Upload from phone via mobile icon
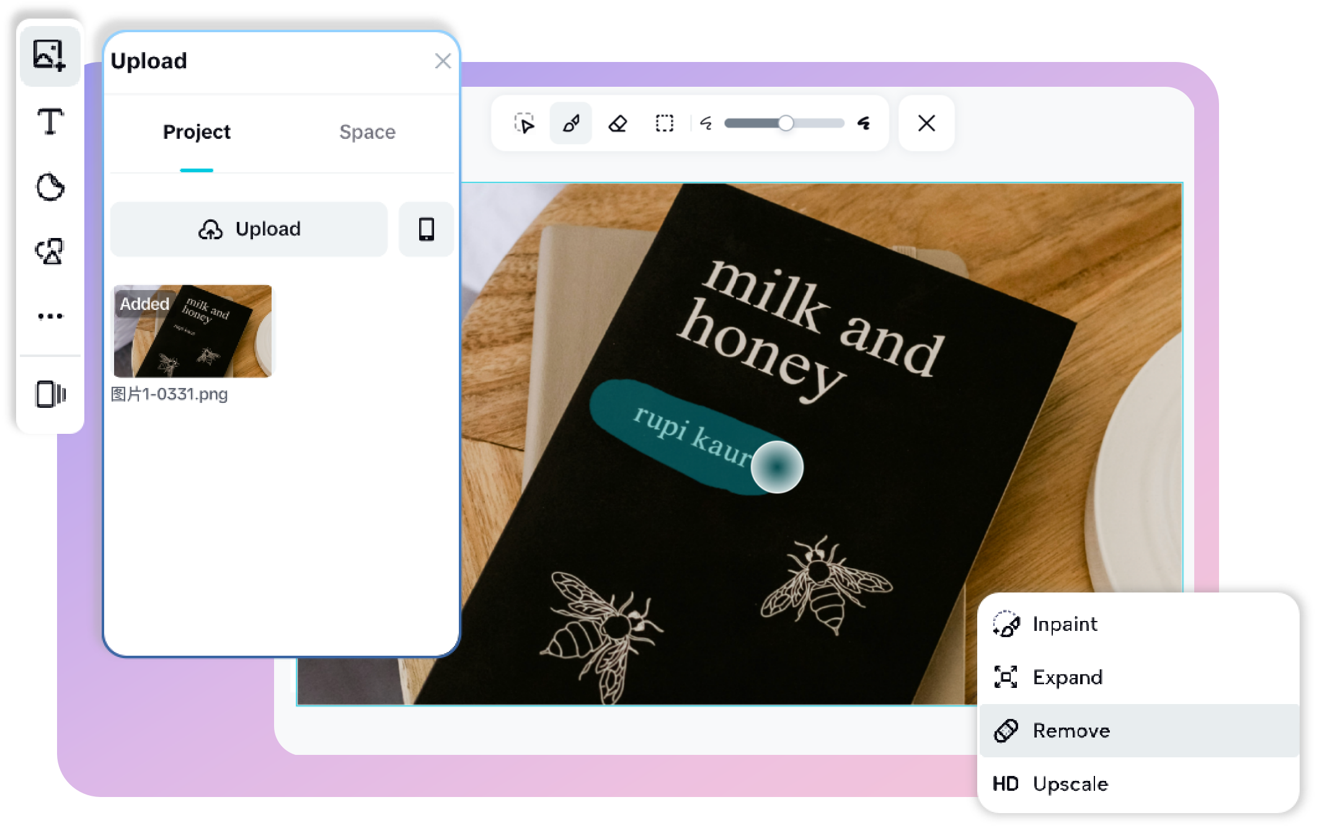 coord(426,229)
